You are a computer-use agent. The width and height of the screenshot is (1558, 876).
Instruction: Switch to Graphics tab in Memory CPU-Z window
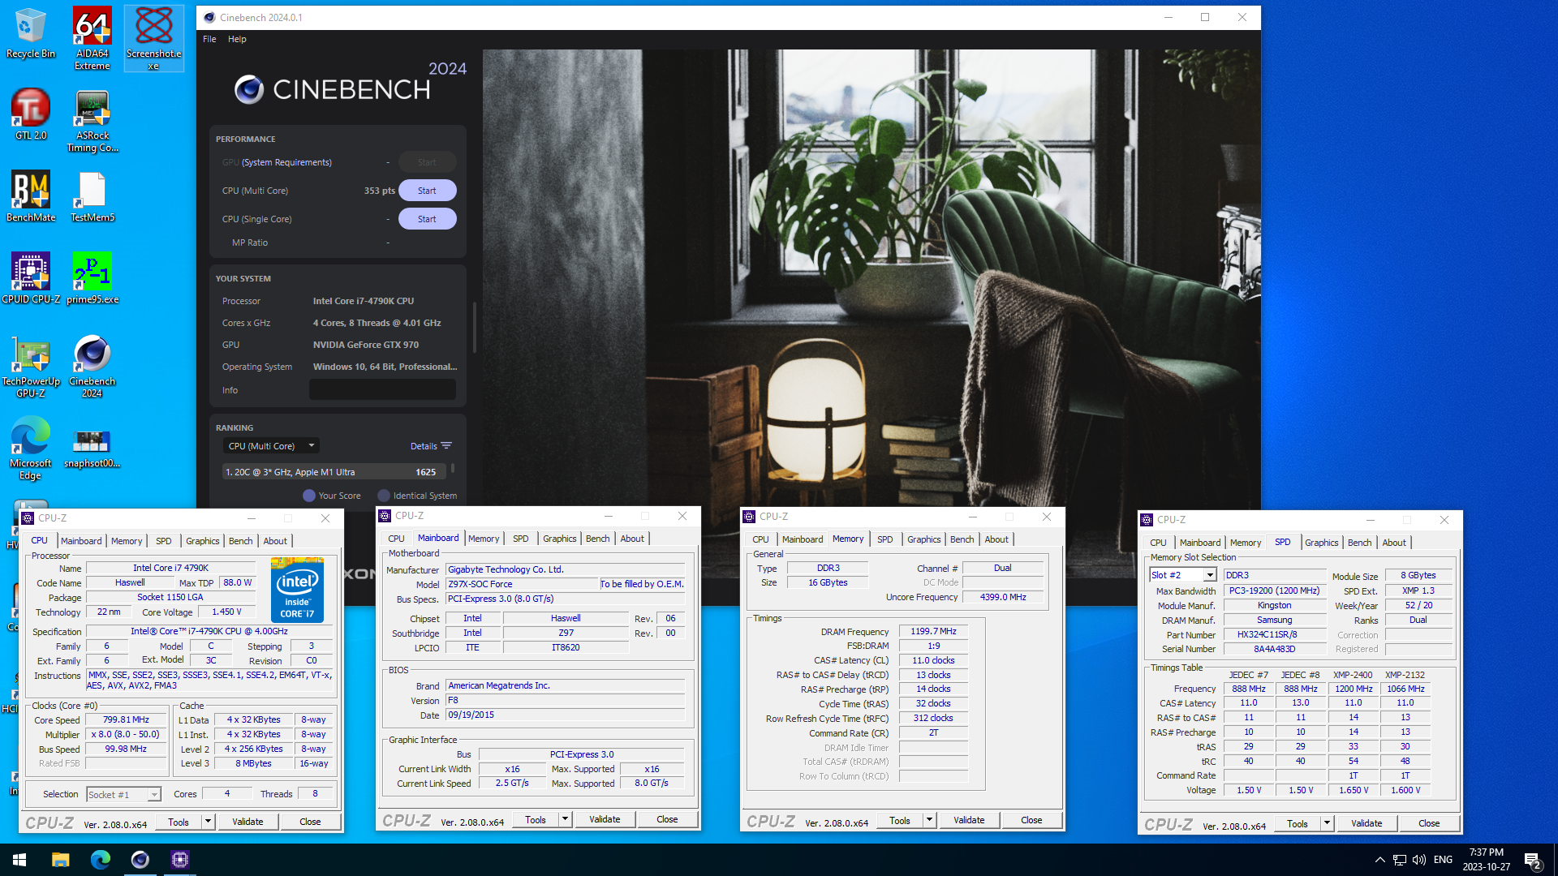[x=923, y=539]
